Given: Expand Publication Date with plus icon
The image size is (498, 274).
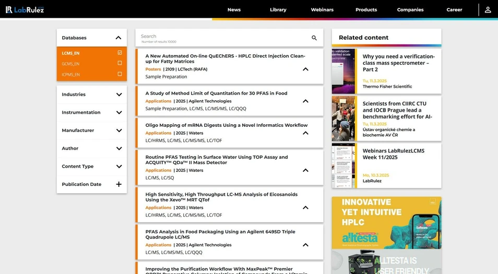Looking at the screenshot, I should [119, 184].
